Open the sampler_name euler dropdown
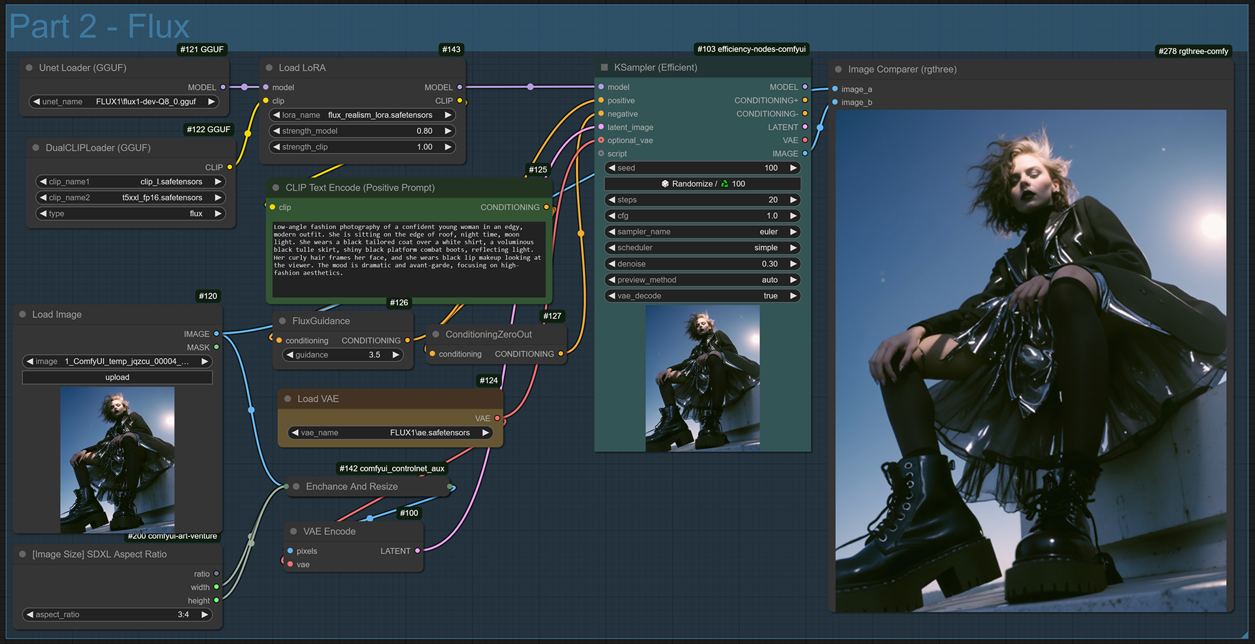 (x=702, y=232)
